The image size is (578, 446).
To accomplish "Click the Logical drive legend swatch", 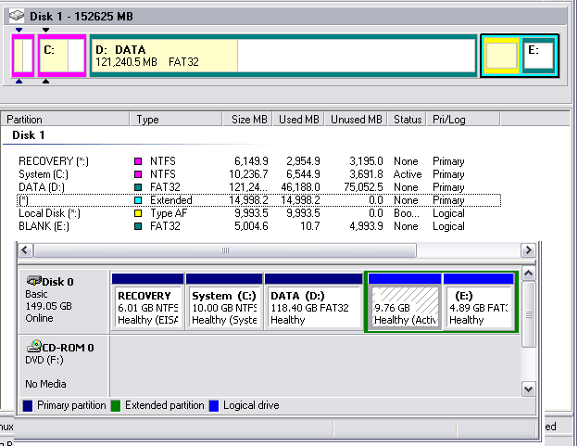I will pyautogui.click(x=214, y=405).
